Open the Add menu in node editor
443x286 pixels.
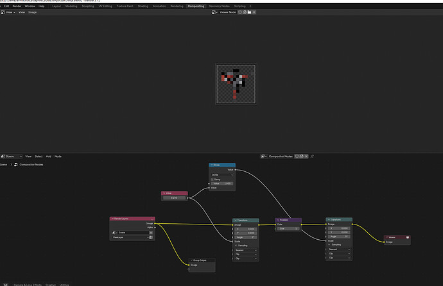click(x=49, y=156)
